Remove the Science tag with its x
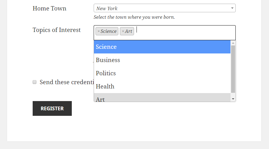The height and width of the screenshot is (149, 269). coord(99,31)
